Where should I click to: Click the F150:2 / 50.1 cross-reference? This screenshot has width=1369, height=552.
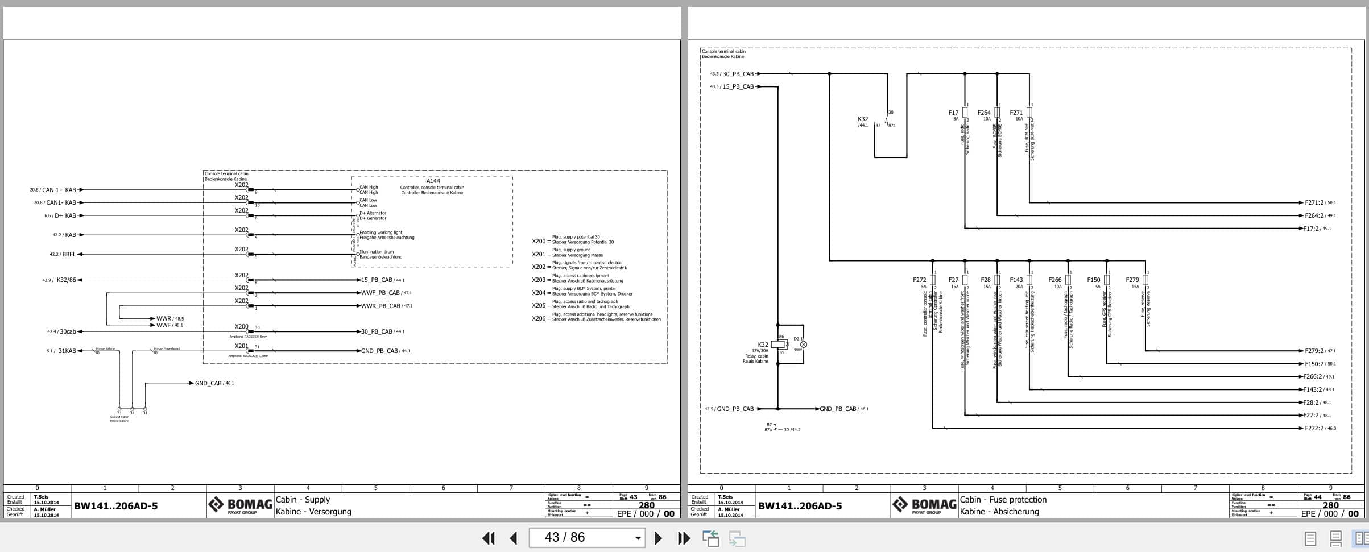pos(1320,364)
